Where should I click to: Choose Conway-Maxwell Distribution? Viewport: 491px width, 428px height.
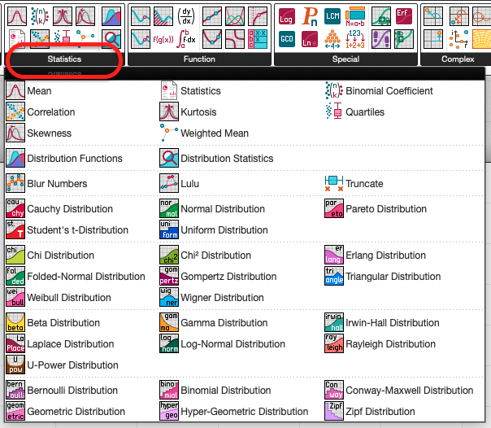click(399, 390)
